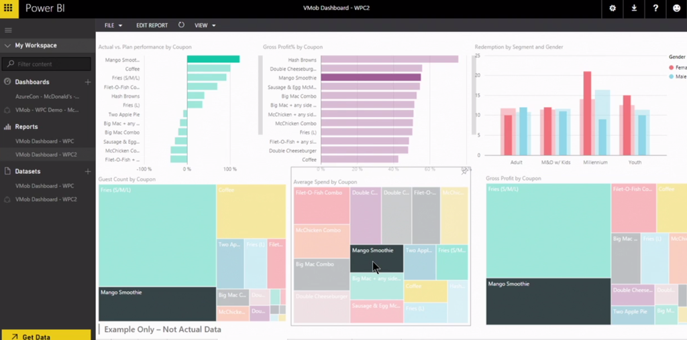Click the Actual vs. Plan performance by Coupon title

coord(145,47)
